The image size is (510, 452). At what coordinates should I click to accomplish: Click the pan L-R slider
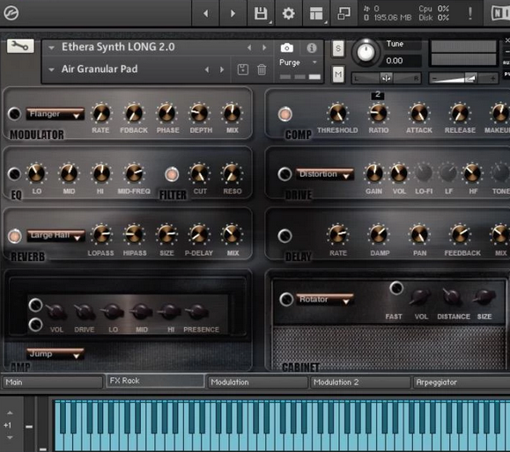pyautogui.click(x=387, y=78)
